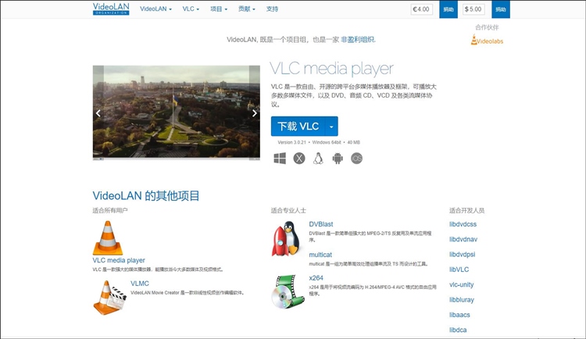Click the DVBlast rocket penguin icon
This screenshot has width=586, height=339.
coord(286,238)
